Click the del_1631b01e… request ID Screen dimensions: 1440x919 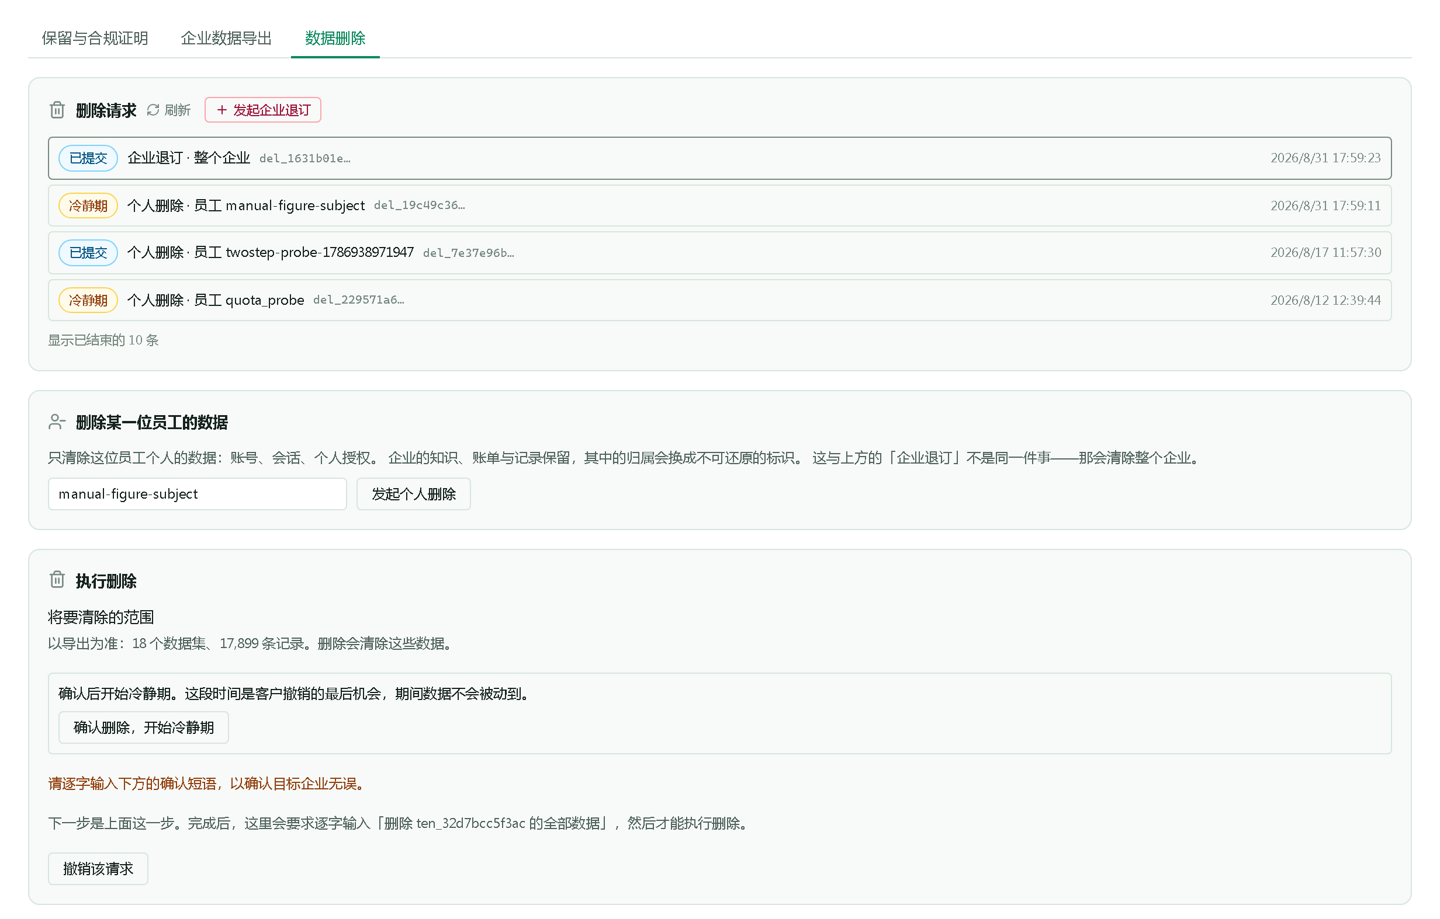305,158
